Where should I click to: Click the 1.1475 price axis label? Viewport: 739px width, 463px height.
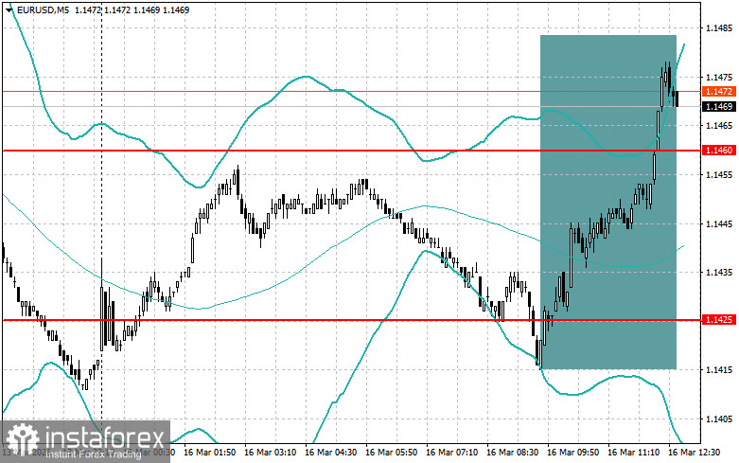[x=719, y=77]
